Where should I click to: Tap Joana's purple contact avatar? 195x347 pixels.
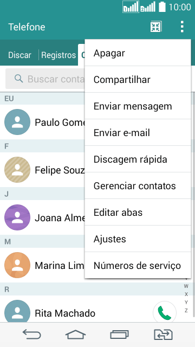tap(17, 217)
